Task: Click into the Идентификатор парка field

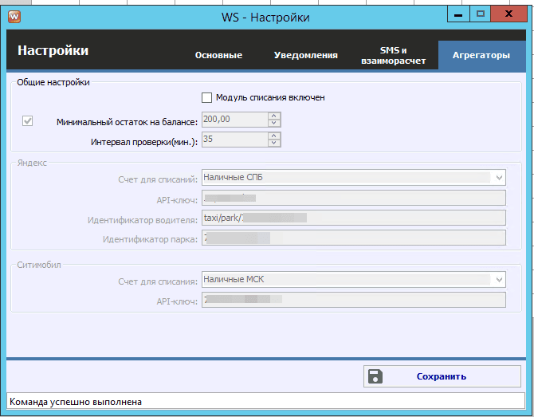Action: pyautogui.click(x=354, y=238)
